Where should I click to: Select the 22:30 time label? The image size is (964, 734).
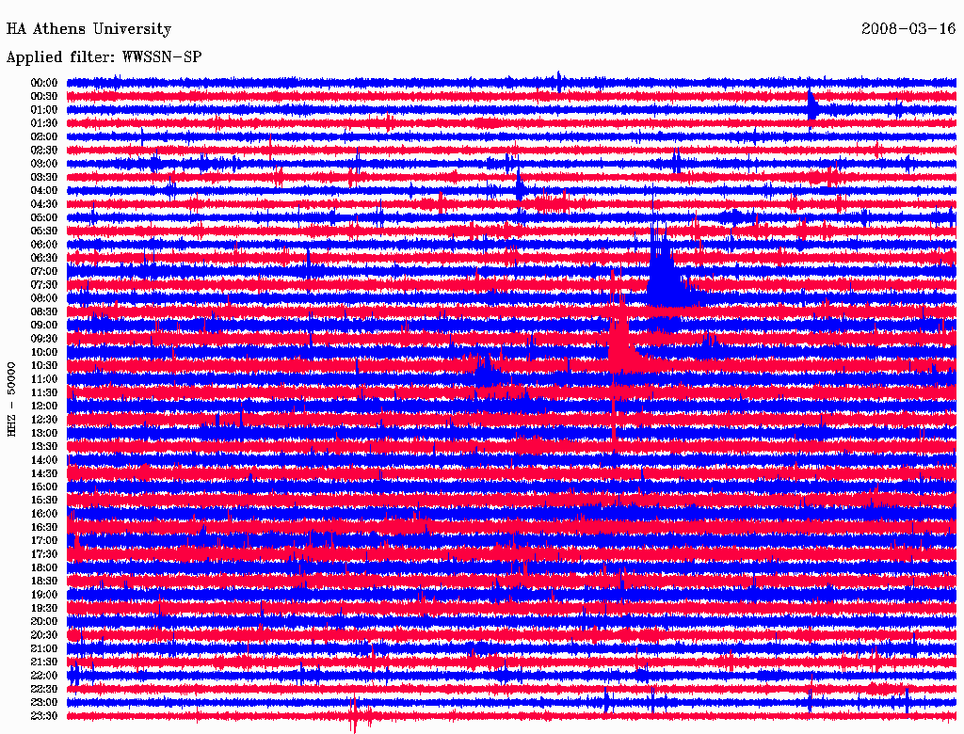pyautogui.click(x=44, y=689)
